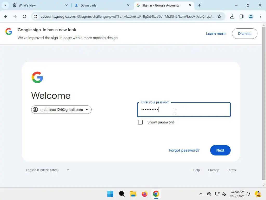Click Learn more link in banner
The height and width of the screenshot is (200, 266).
tap(216, 34)
